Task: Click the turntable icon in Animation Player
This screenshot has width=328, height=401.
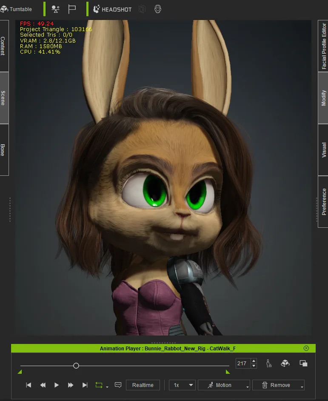Action: pyautogui.click(x=285, y=363)
